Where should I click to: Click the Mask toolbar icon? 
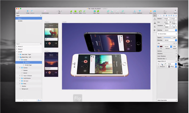tap(94, 11)
